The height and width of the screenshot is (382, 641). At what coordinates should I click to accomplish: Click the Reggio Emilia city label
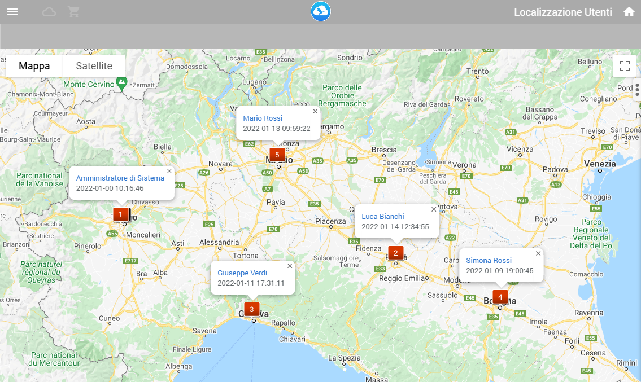click(x=402, y=278)
